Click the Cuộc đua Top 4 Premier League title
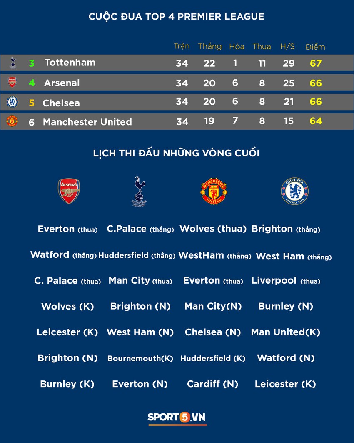The width and height of the screenshot is (354, 443). coord(177,16)
